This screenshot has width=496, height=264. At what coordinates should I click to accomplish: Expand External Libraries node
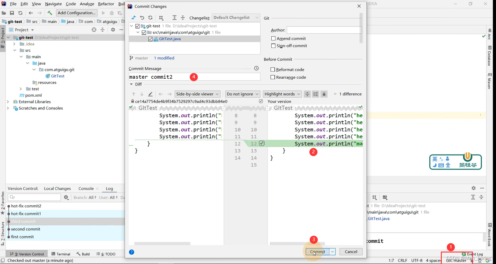click(x=8, y=102)
